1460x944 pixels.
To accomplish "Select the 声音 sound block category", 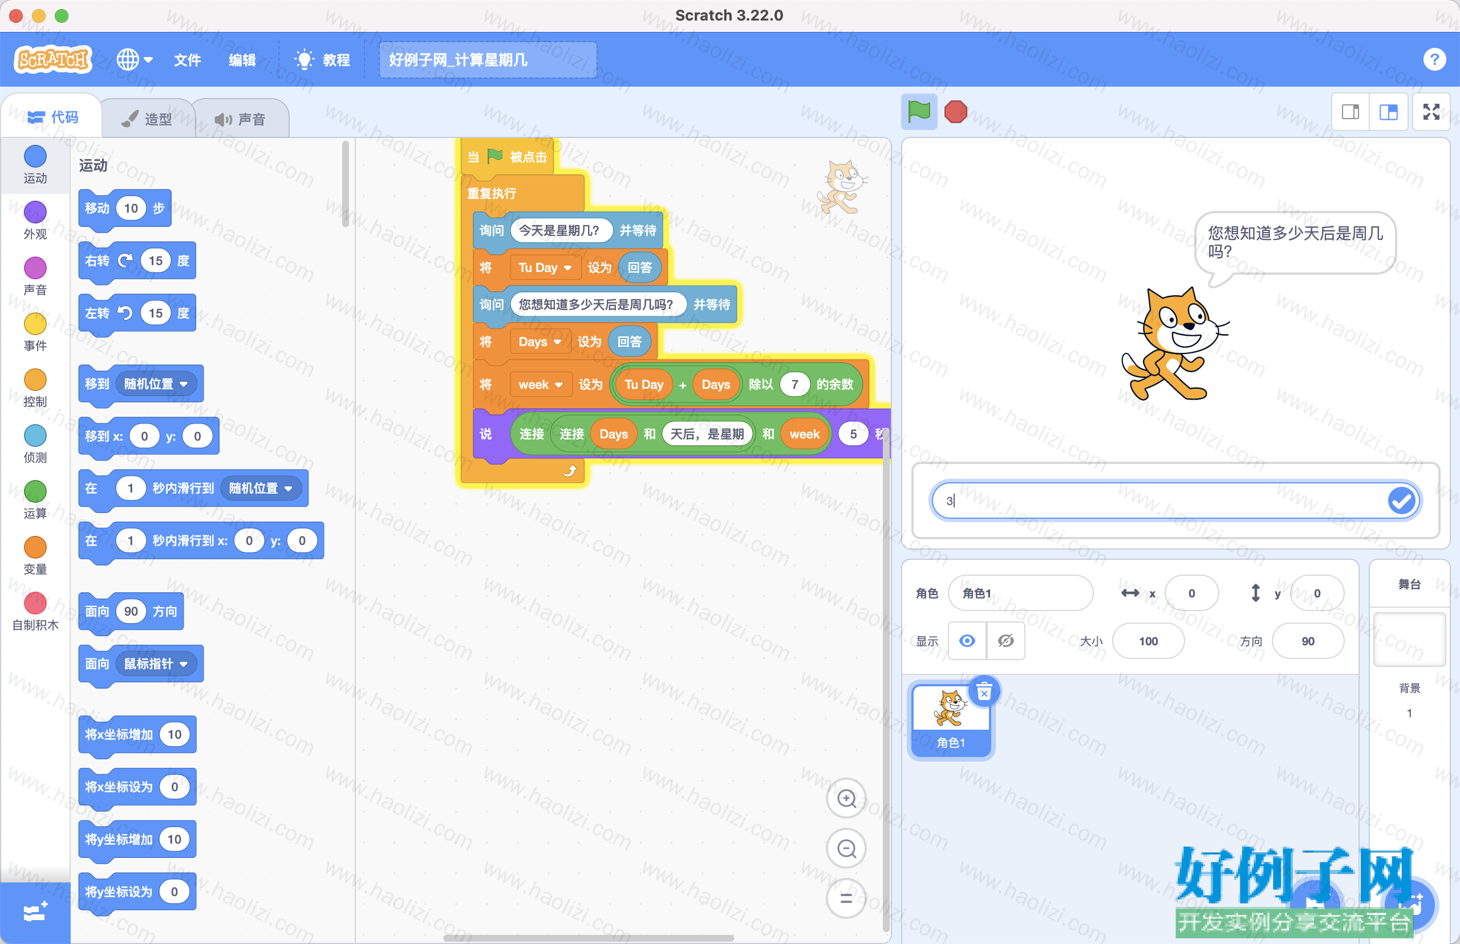I will point(35,276).
